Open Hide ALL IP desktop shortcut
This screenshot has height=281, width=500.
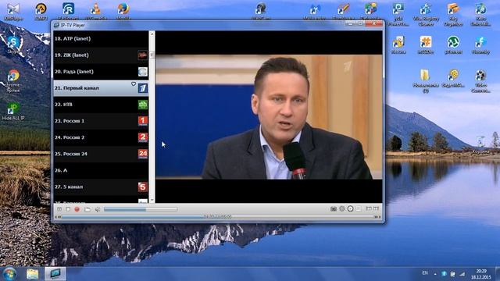click(13, 111)
